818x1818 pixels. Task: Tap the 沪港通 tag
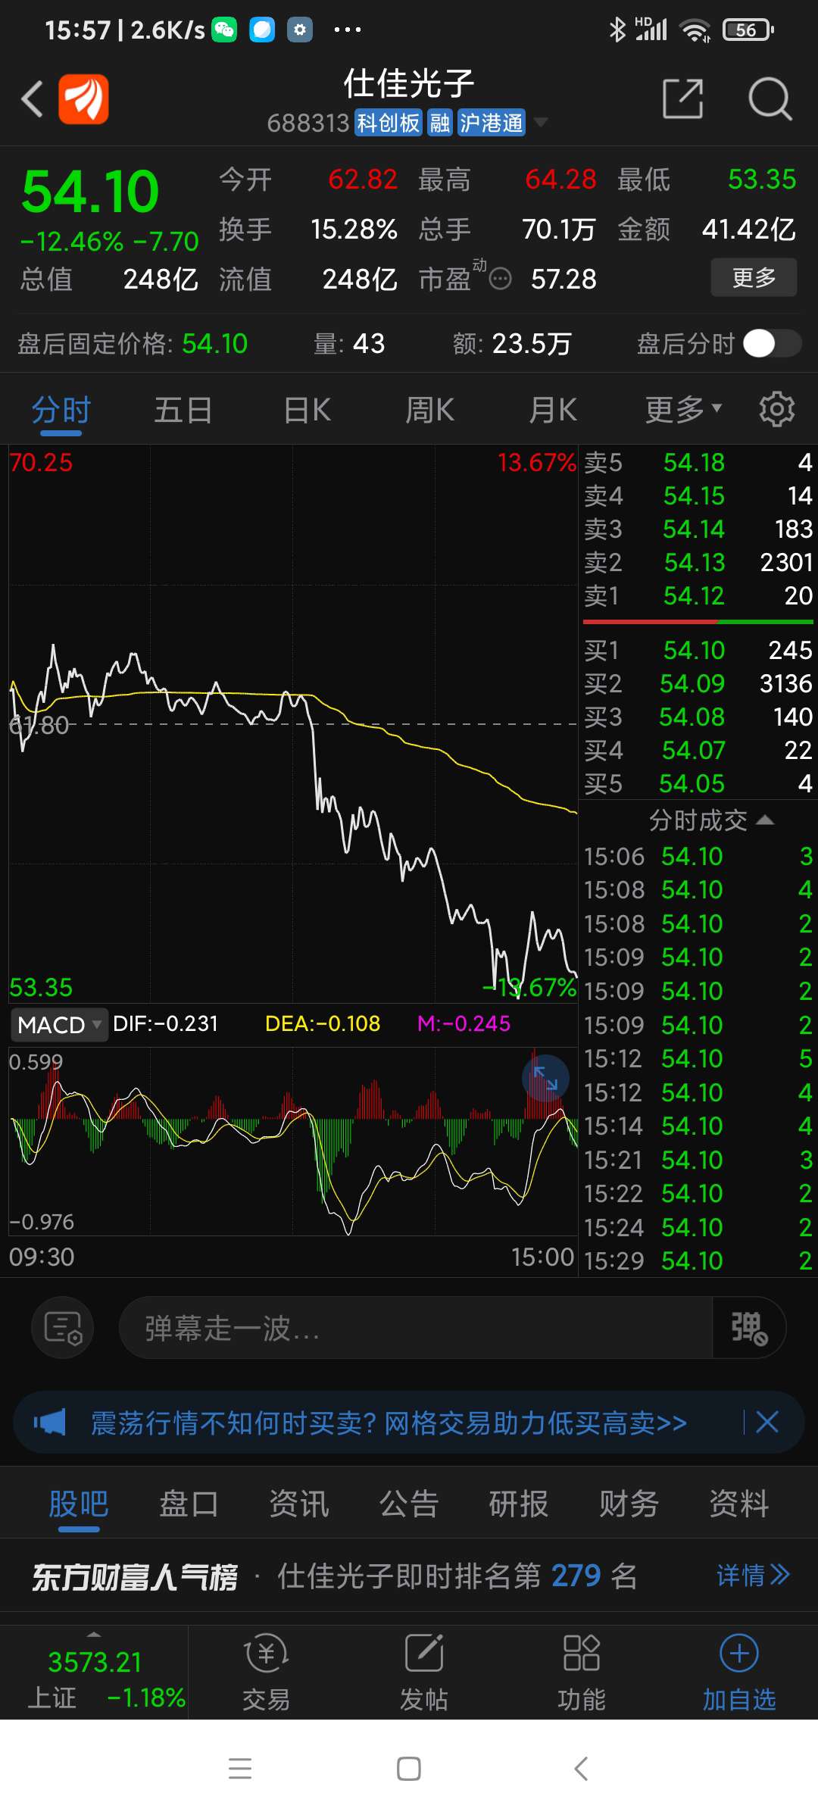click(x=491, y=123)
